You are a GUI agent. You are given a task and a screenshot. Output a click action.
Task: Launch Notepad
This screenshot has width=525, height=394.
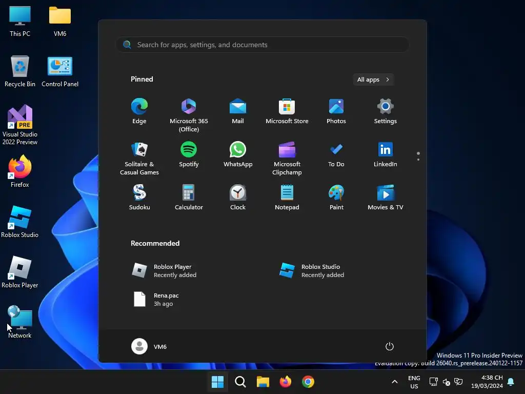[x=287, y=198]
